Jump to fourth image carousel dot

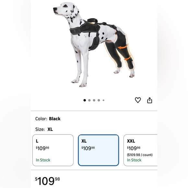[x=99, y=100]
